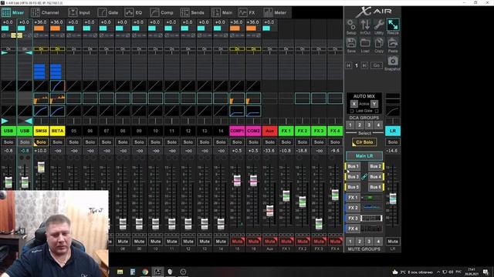Click the FX 4 return fader
The image size is (494, 277).
pyautogui.click(x=335, y=195)
